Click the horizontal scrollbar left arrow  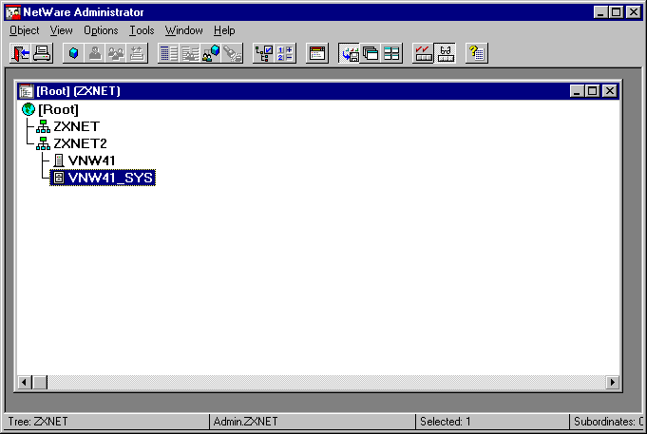25,383
